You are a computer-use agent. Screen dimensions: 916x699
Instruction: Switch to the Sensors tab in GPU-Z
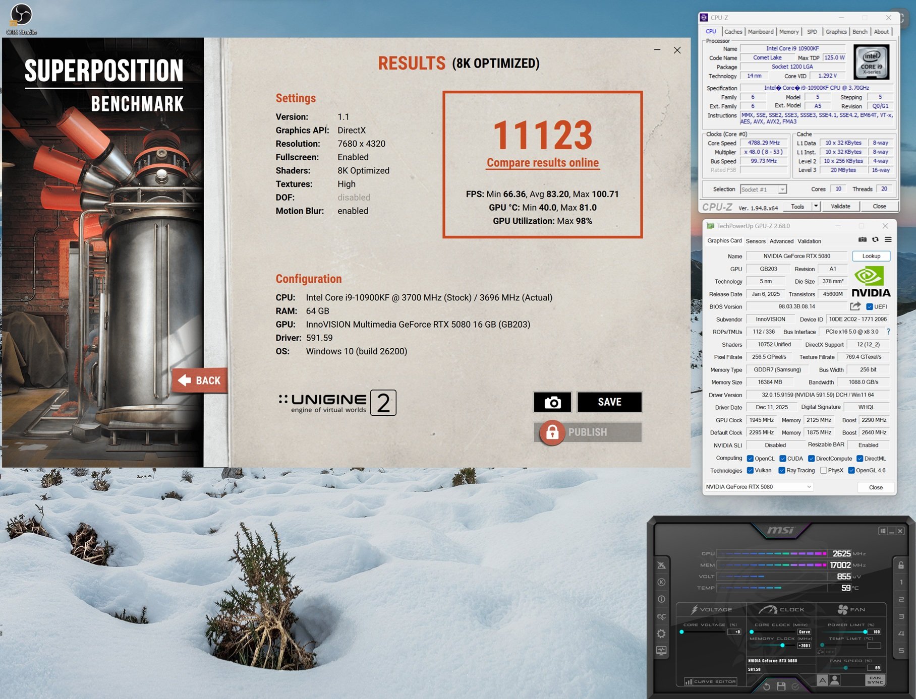coord(755,241)
